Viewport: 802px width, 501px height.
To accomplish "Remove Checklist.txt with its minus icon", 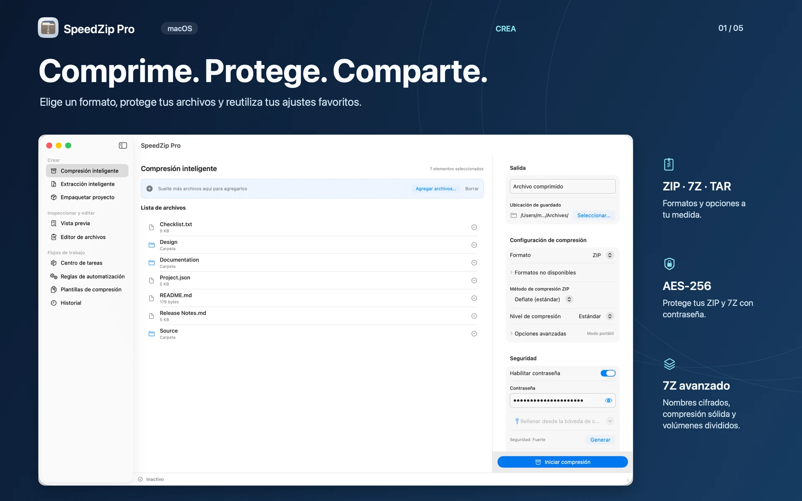I will (474, 227).
